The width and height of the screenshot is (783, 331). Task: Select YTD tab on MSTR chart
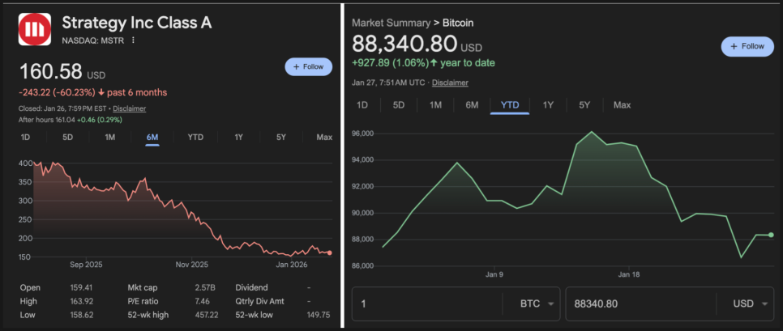point(195,137)
